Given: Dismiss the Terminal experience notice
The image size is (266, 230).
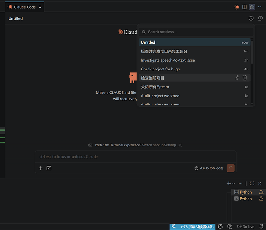Looking at the screenshot, I should click(x=181, y=145).
